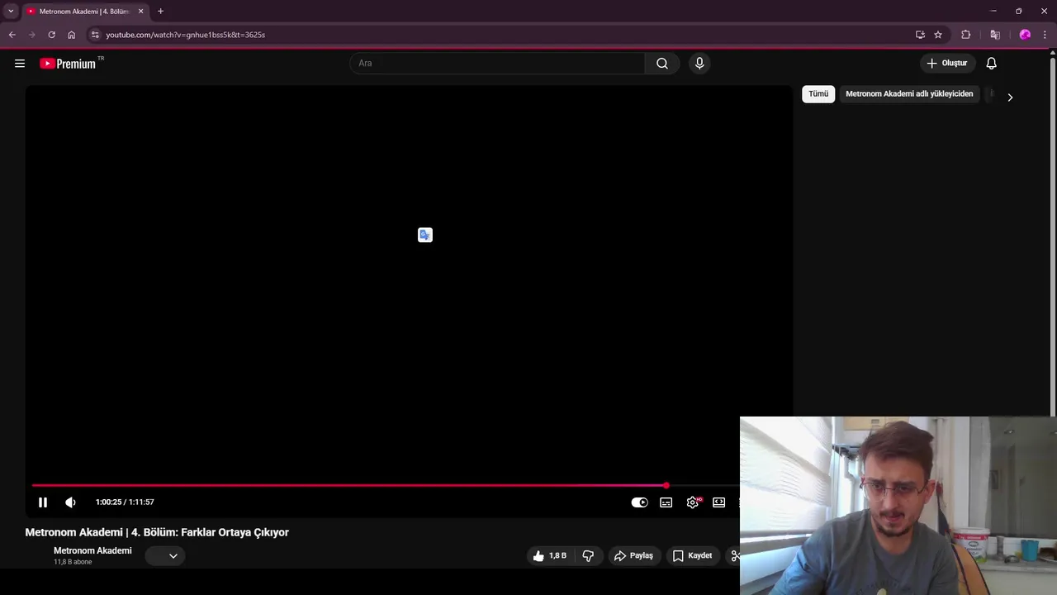This screenshot has height=595, width=1057.
Task: Open the notifications bell
Action: click(x=992, y=64)
